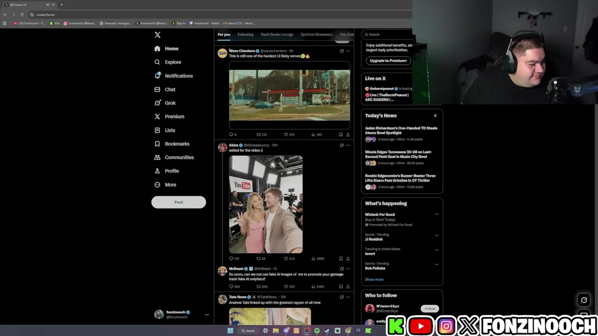Go back in the browser

click(x=5, y=14)
